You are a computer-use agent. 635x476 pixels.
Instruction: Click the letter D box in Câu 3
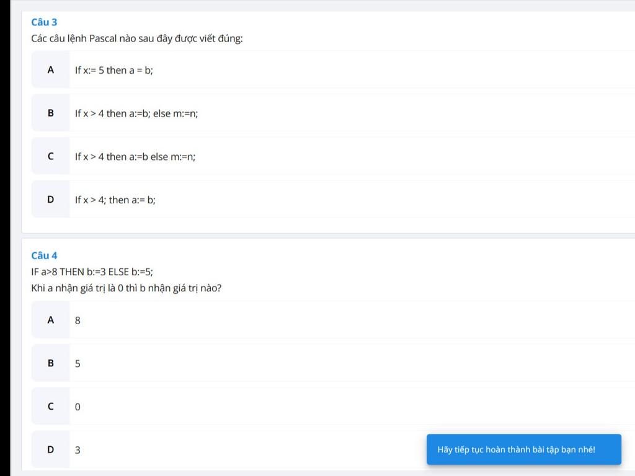pyautogui.click(x=51, y=200)
